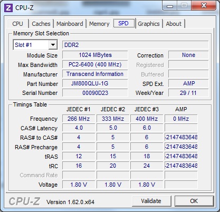Image resolution: width=220 pixels, height=212 pixels.
Task: Select the SPD tab
Action: point(123,23)
